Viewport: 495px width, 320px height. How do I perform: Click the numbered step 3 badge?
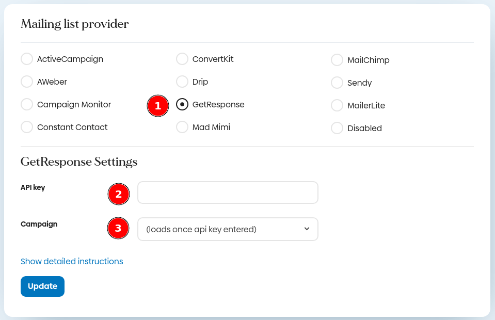pos(118,228)
